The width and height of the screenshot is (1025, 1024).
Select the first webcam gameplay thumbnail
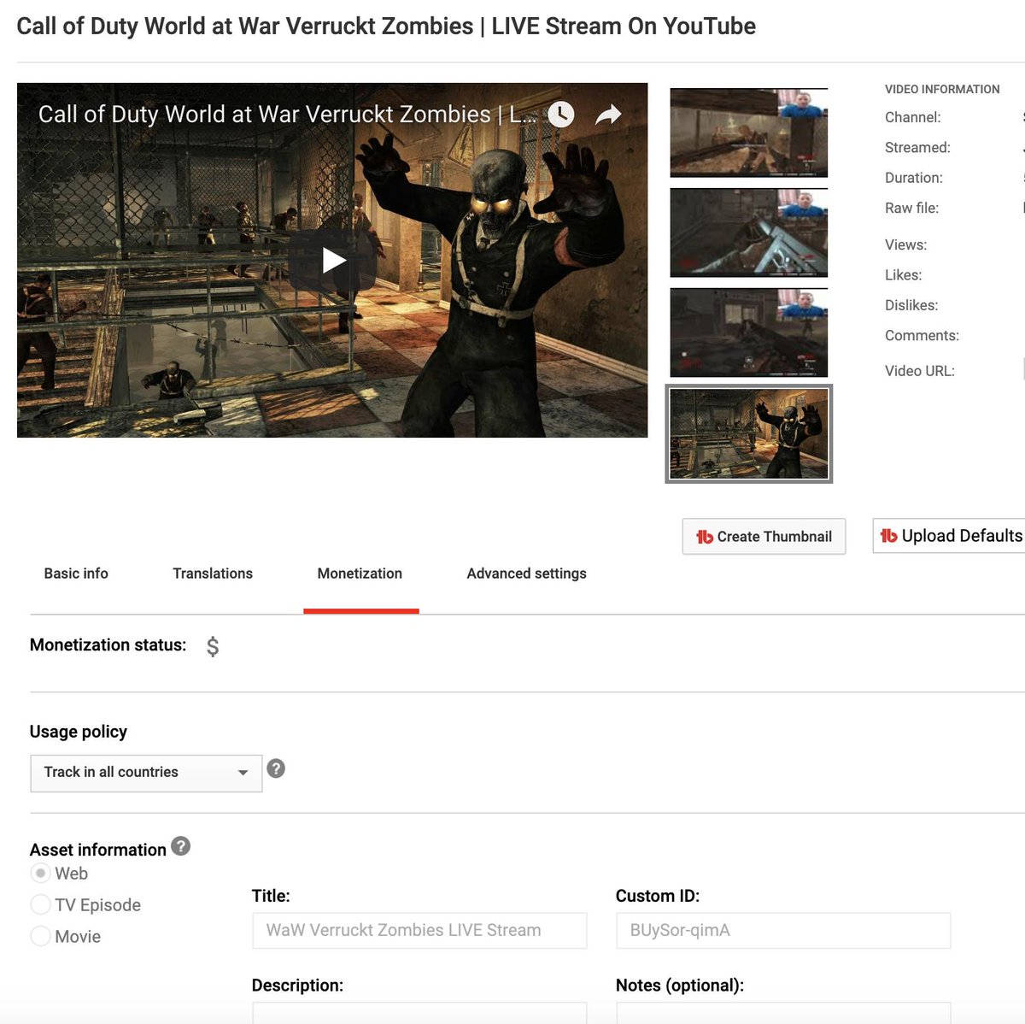pos(749,132)
